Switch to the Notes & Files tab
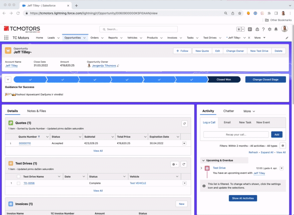 pos(36,111)
